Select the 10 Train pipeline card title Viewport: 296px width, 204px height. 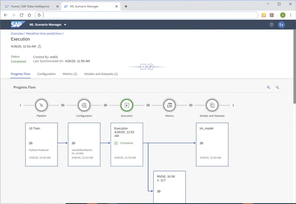pos(34,128)
